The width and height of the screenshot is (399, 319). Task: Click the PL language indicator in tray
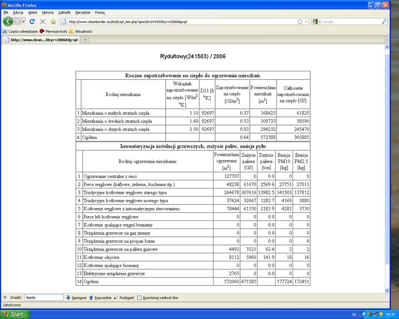354,315
